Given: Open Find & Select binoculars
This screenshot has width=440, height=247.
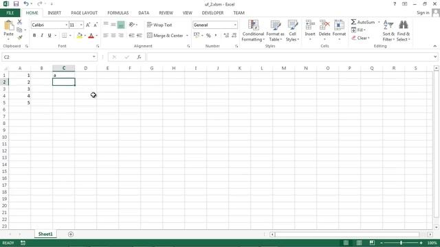Looking at the screenshot, I should click(404, 31).
